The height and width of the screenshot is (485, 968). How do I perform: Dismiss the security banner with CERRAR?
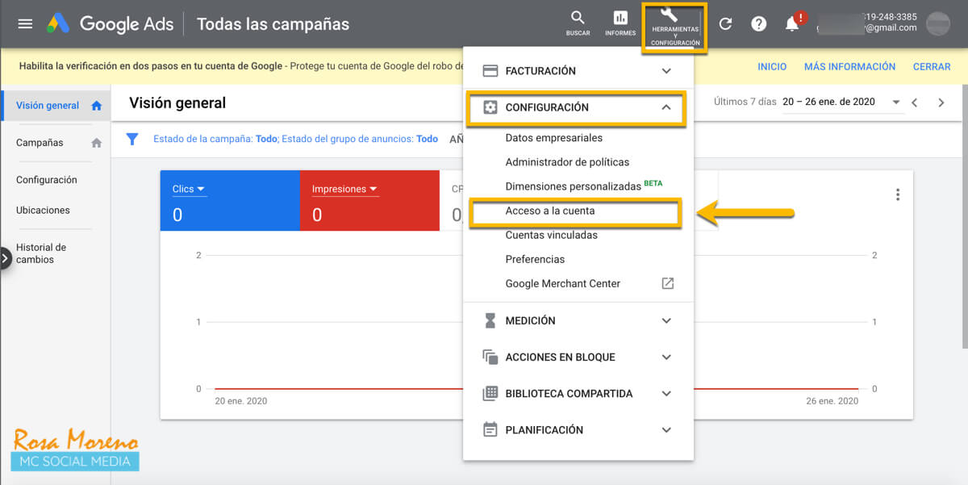(932, 66)
